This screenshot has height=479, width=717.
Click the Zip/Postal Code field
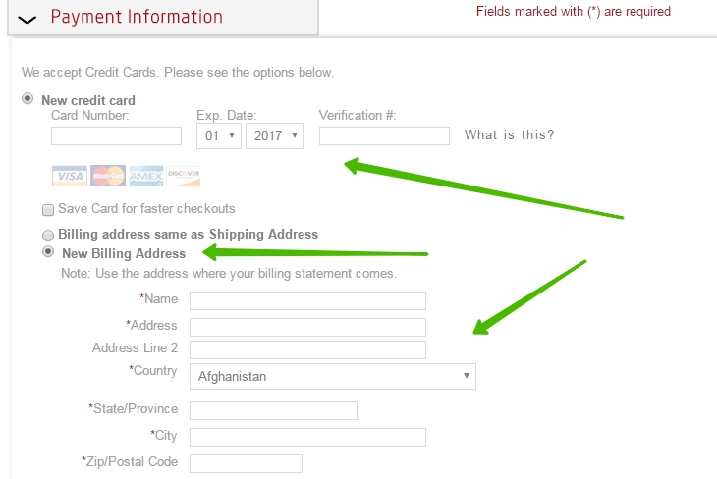click(x=246, y=463)
